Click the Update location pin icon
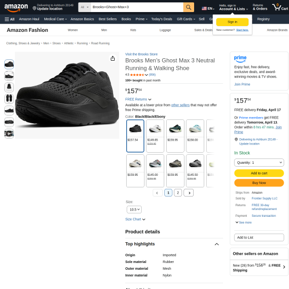The image size is (289, 289). point(34,9)
